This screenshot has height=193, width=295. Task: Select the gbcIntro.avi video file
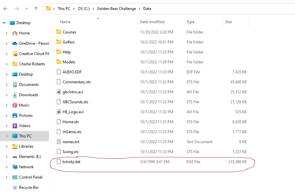[73, 92]
